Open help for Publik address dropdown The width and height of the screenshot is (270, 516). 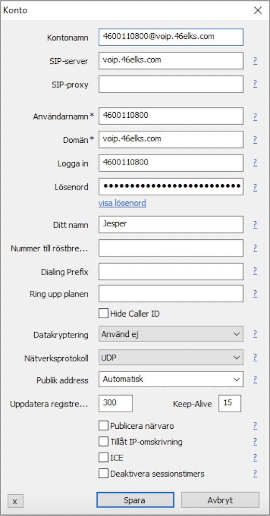tap(255, 379)
